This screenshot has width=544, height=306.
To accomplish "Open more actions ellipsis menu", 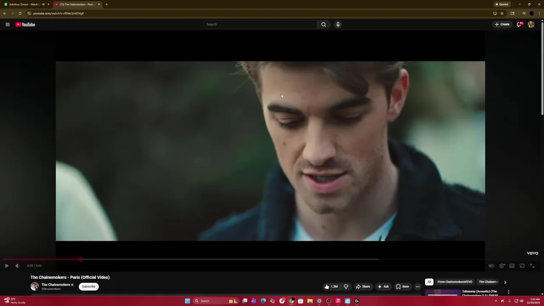I will pyautogui.click(x=417, y=286).
